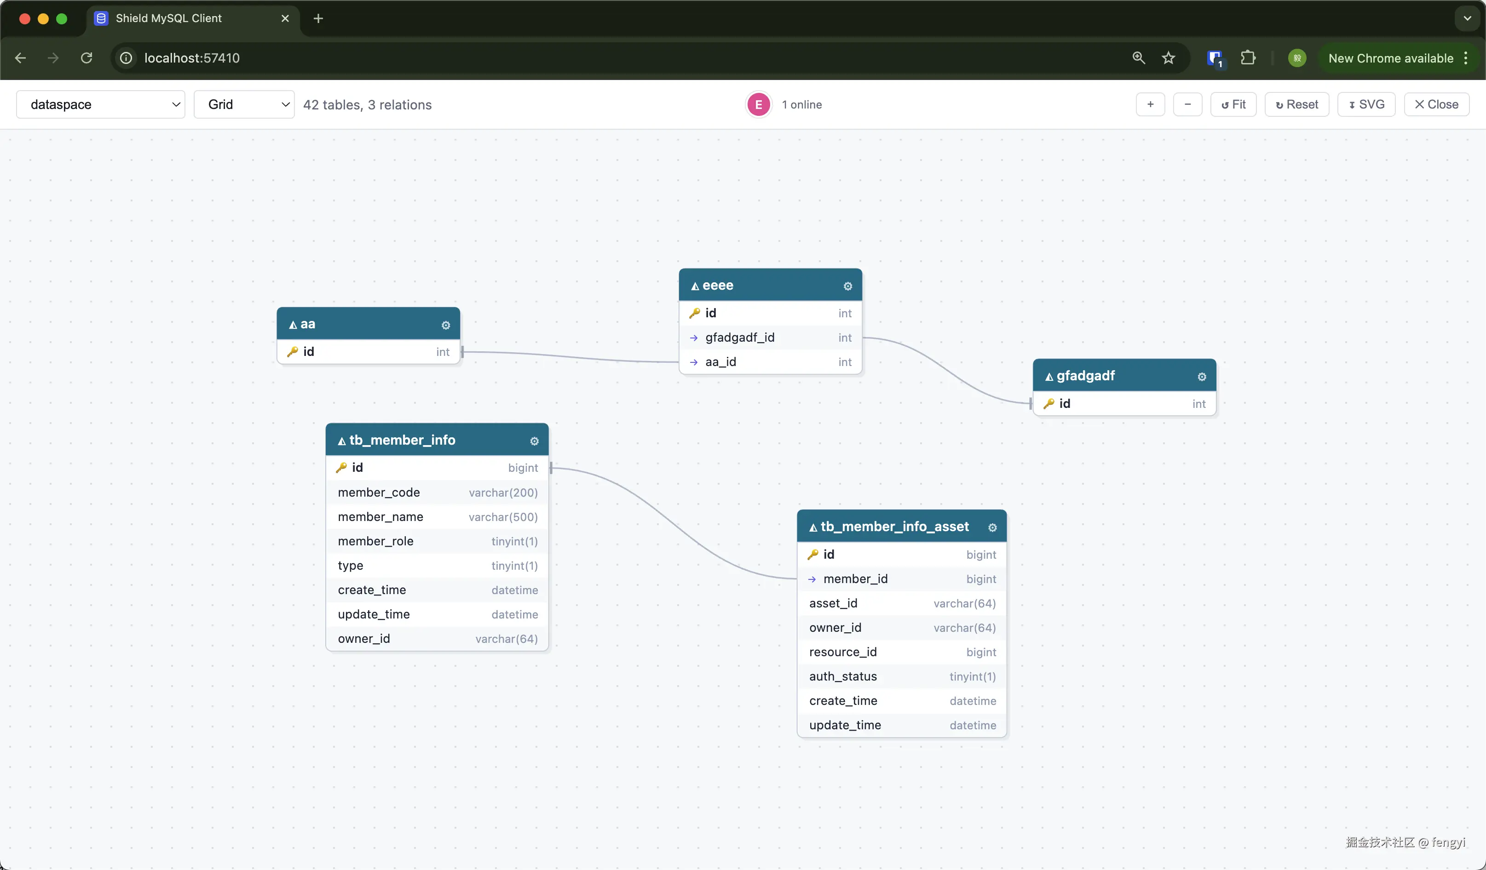The image size is (1486, 870).
Task: Export diagram with SVG button
Action: pyautogui.click(x=1366, y=104)
